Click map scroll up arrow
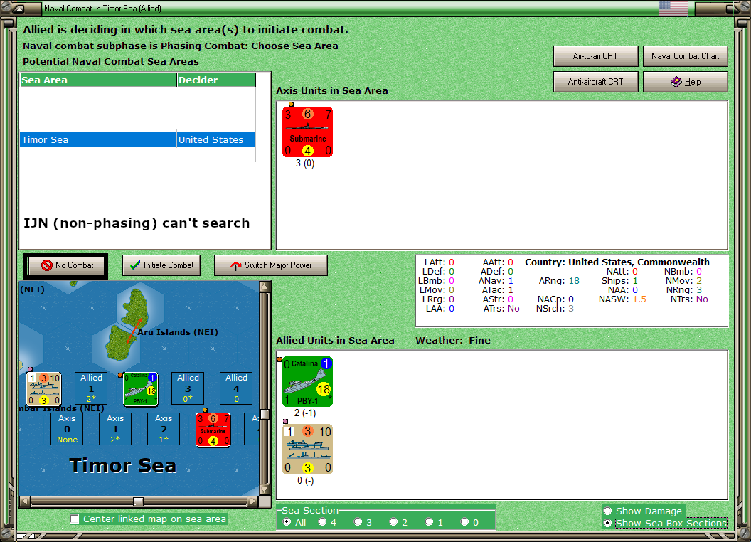Viewport: 751px width, 542px height. click(265, 287)
